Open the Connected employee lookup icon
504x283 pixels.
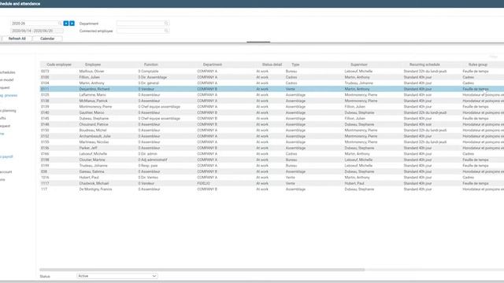pos(166,31)
